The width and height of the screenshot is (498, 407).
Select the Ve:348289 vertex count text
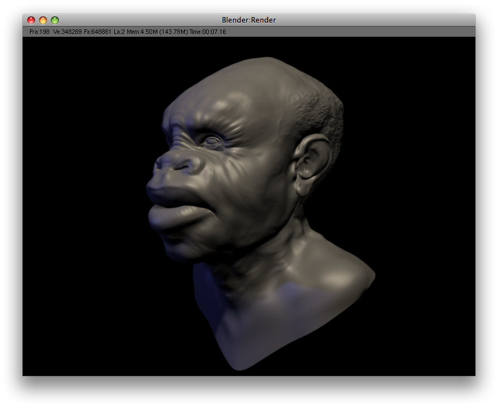(x=67, y=32)
